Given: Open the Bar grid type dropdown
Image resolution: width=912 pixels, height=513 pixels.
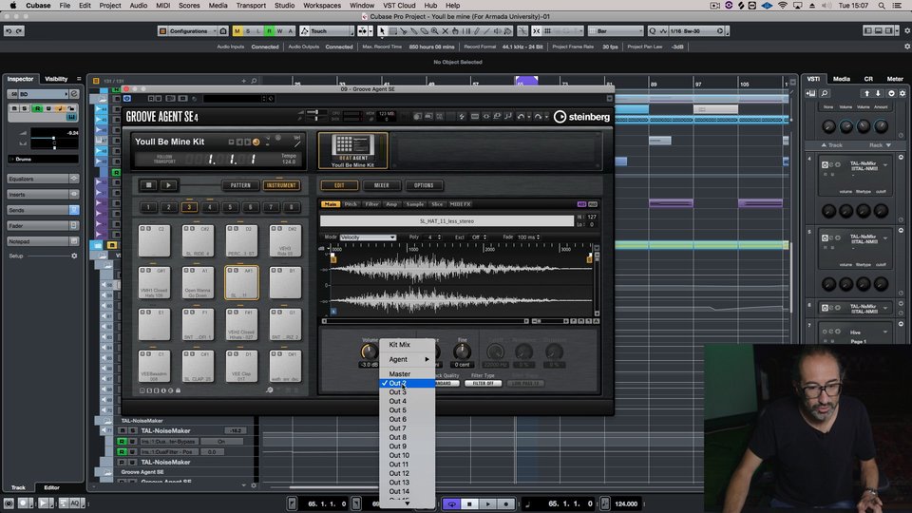Looking at the screenshot, I should pyautogui.click(x=616, y=30).
